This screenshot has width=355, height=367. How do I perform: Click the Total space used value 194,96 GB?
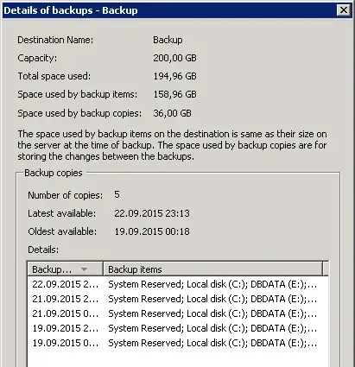[174, 76]
